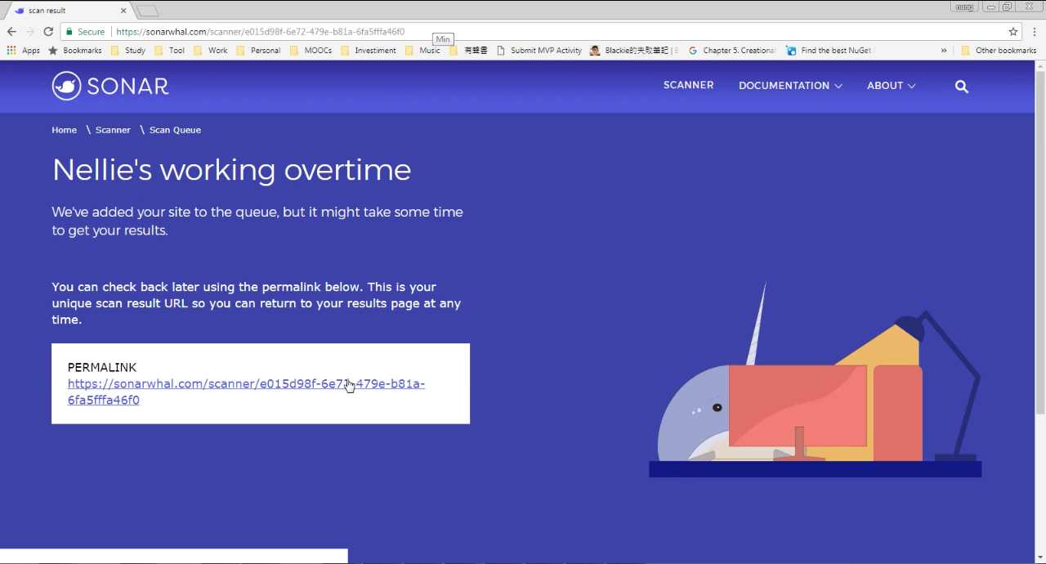This screenshot has height=564, width=1046.
Task: Open the site search magnifier icon
Action: (962, 86)
